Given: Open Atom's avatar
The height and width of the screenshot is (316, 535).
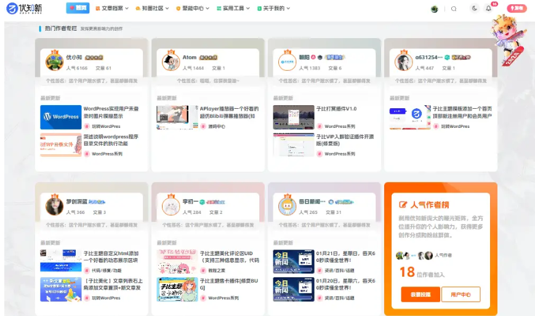Looking at the screenshot, I should [171, 61].
